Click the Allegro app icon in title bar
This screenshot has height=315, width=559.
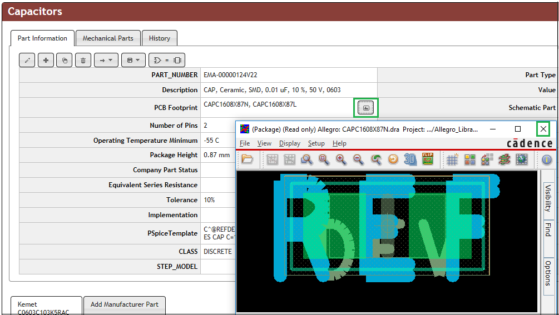coord(245,129)
